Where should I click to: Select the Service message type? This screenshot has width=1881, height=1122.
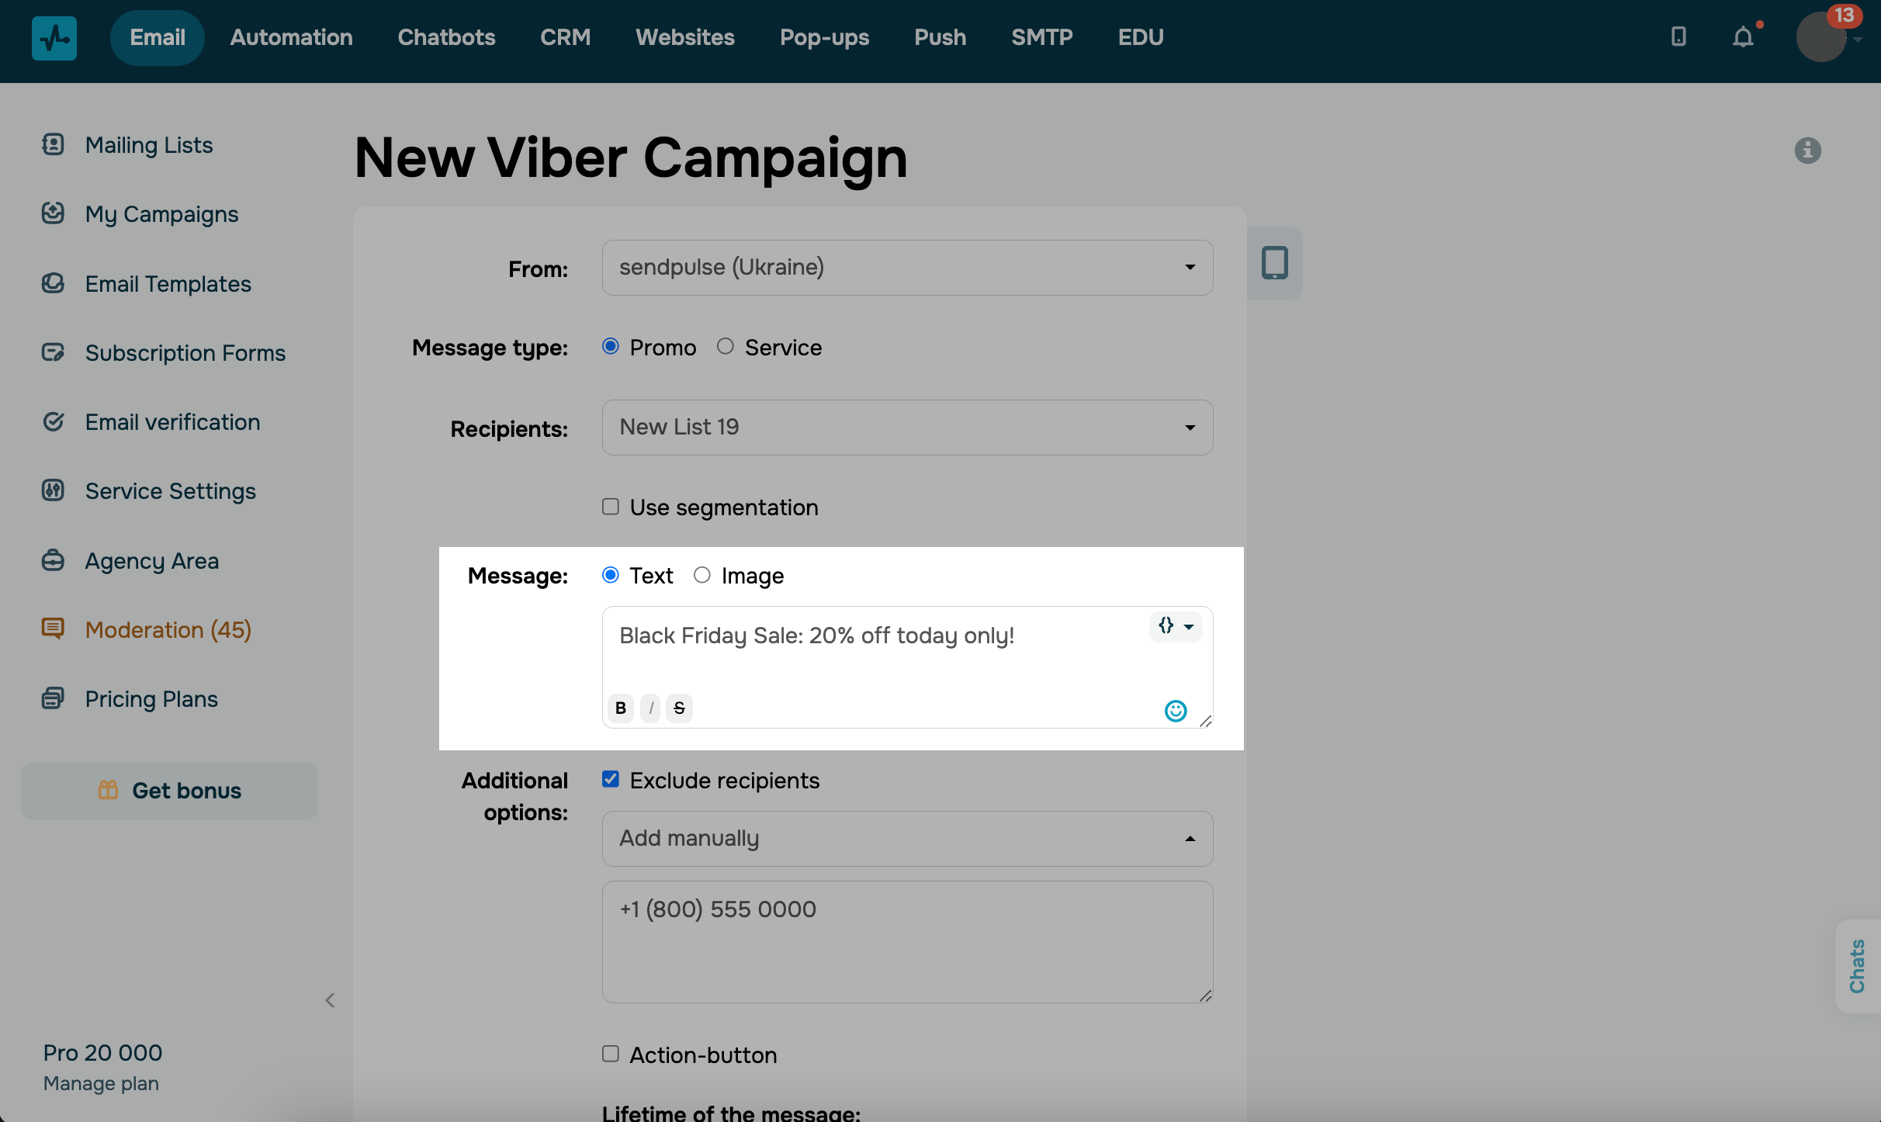click(726, 346)
